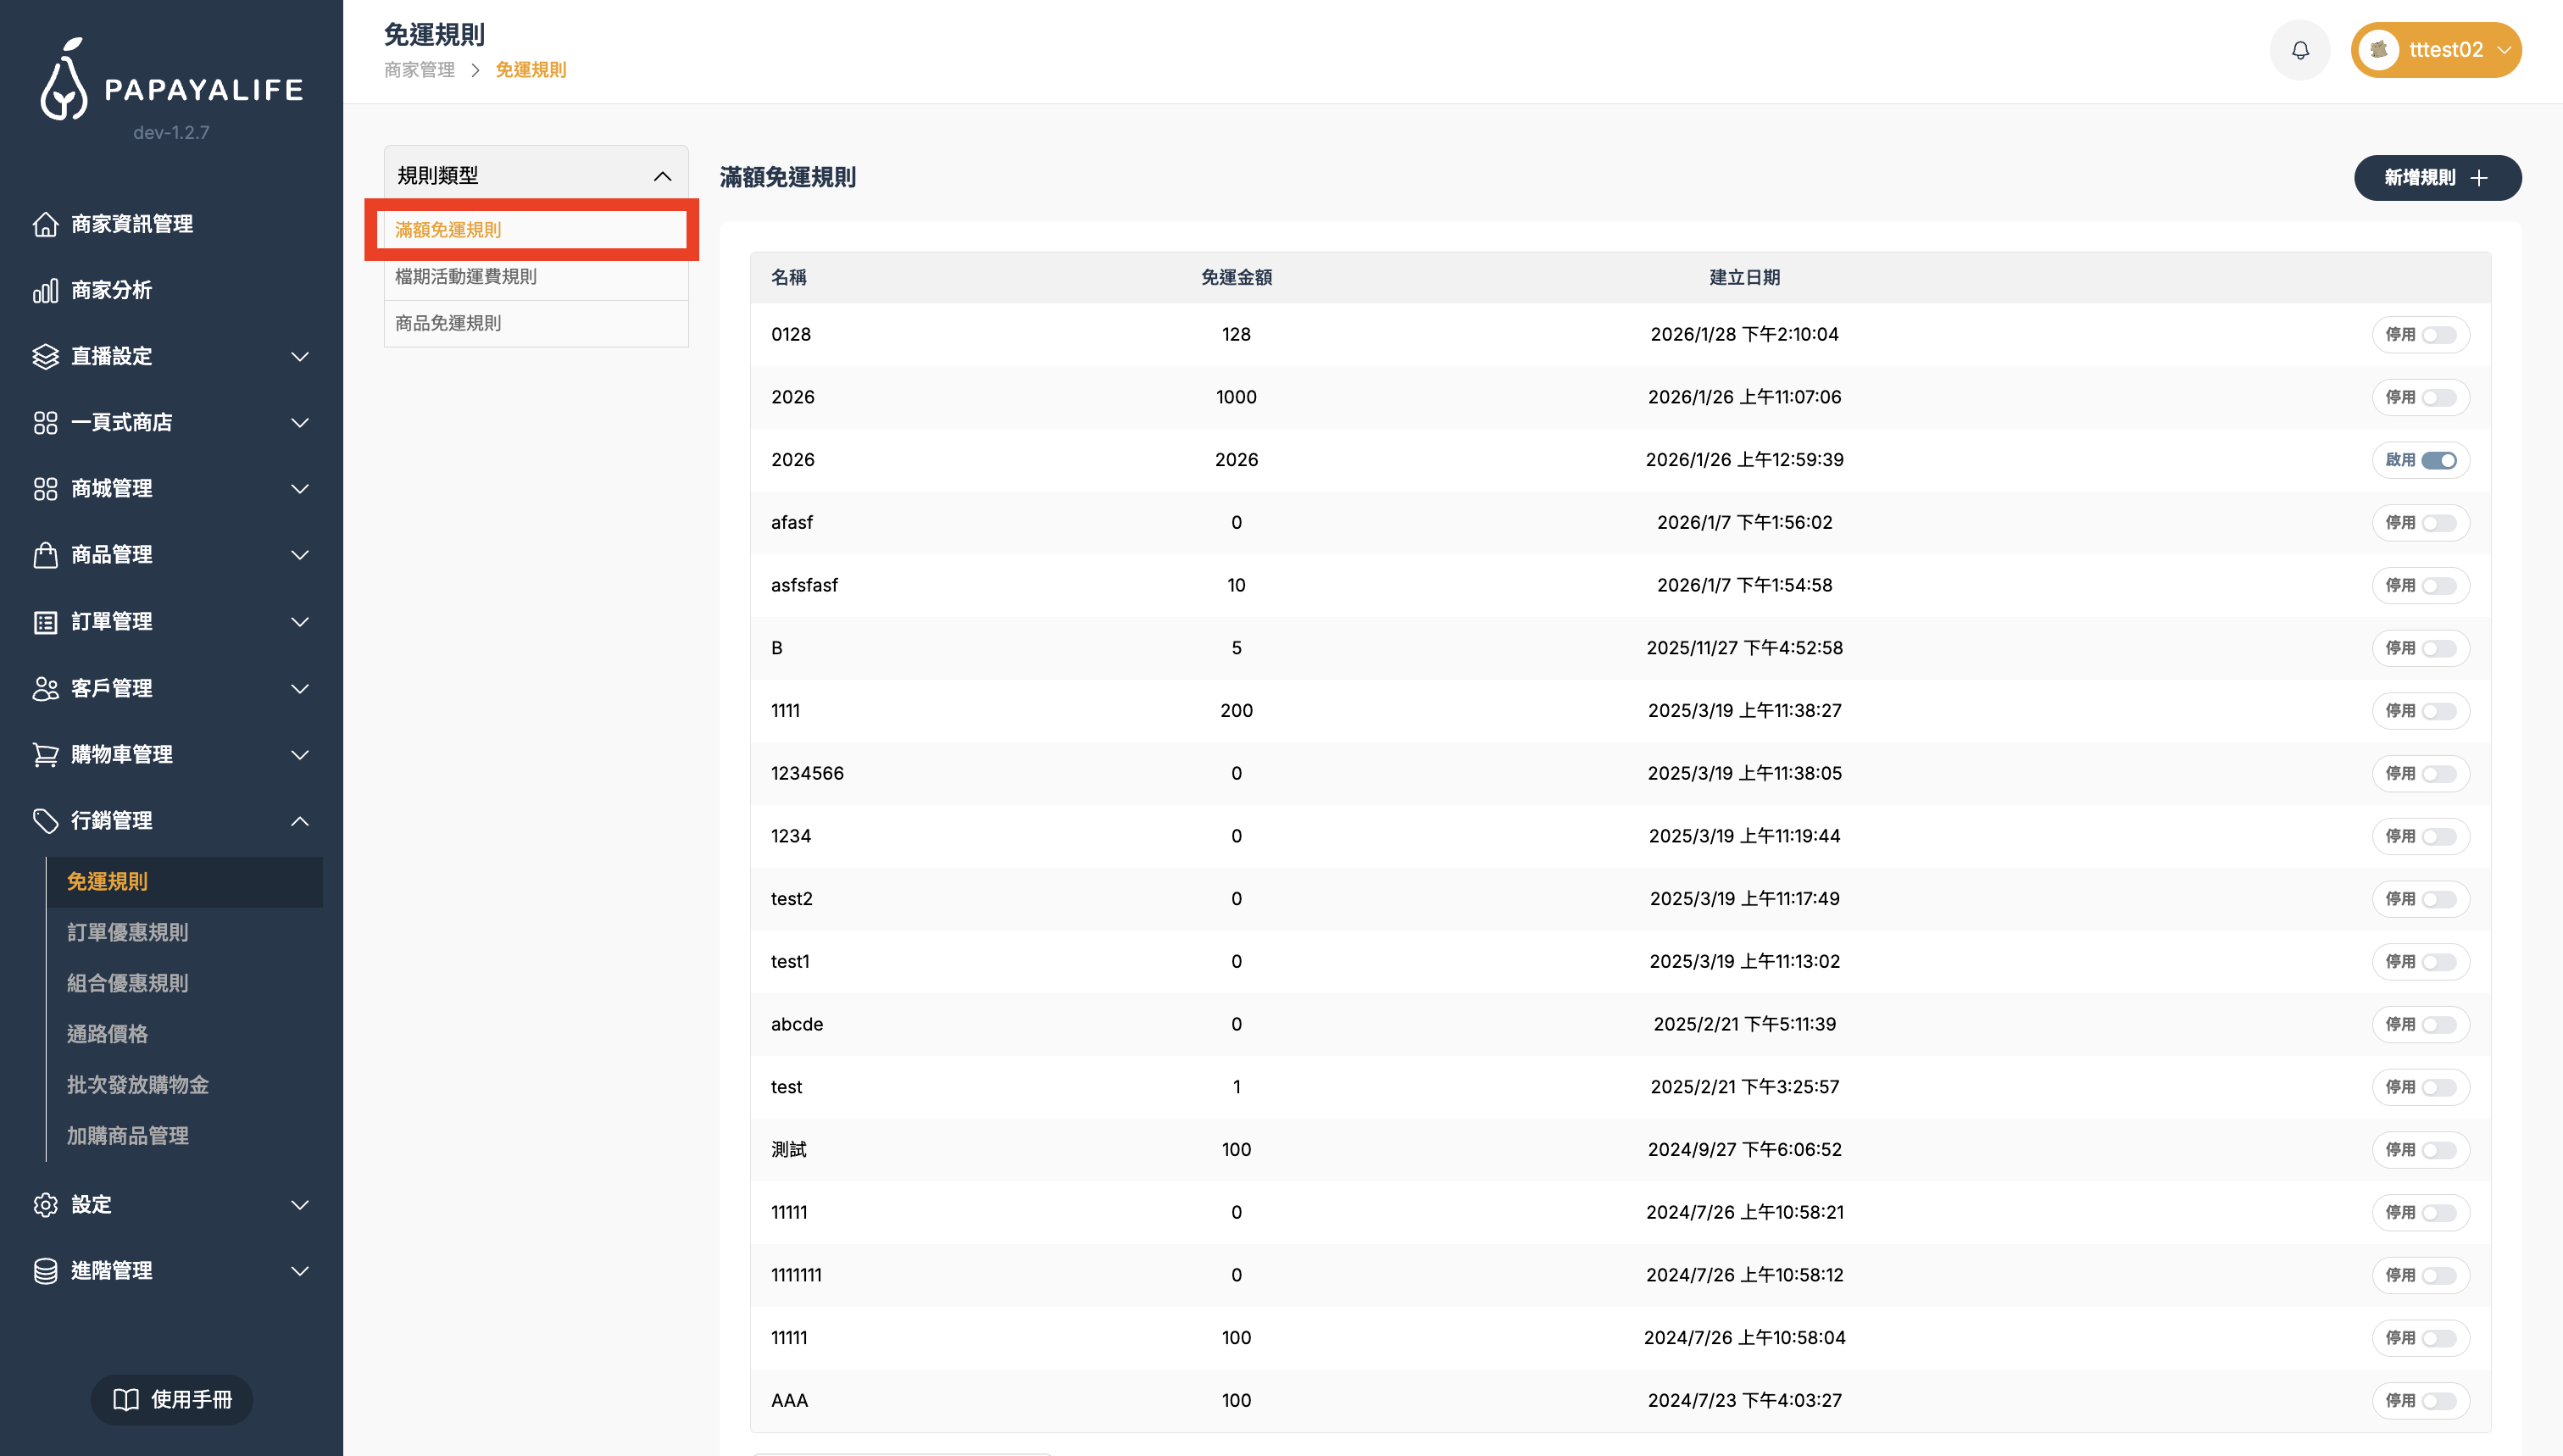Select 檔期活動運費規則 rule type
The height and width of the screenshot is (1456, 2563).
pyautogui.click(x=466, y=277)
